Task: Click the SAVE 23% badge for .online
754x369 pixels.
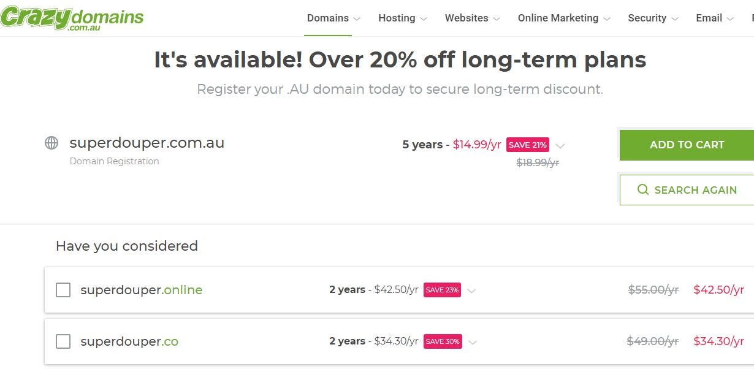Action: [x=442, y=290]
